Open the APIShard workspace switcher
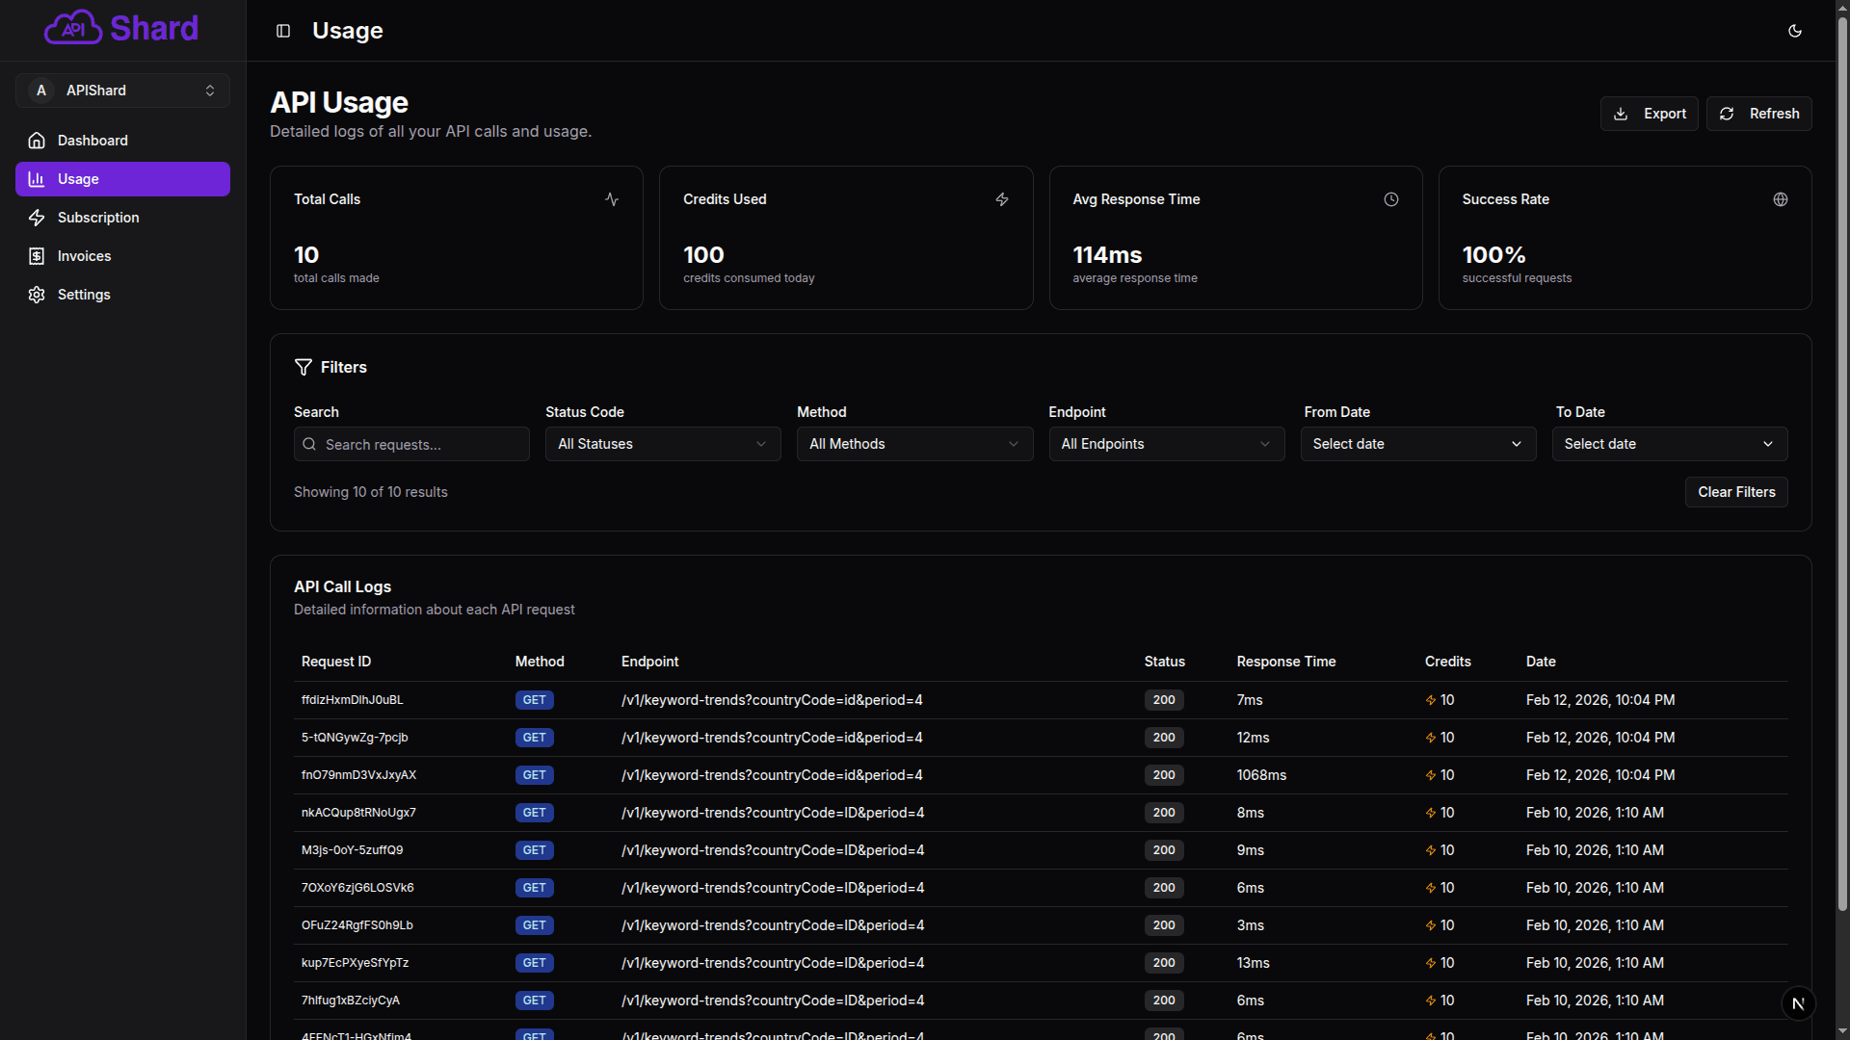1850x1040 pixels. (122, 91)
